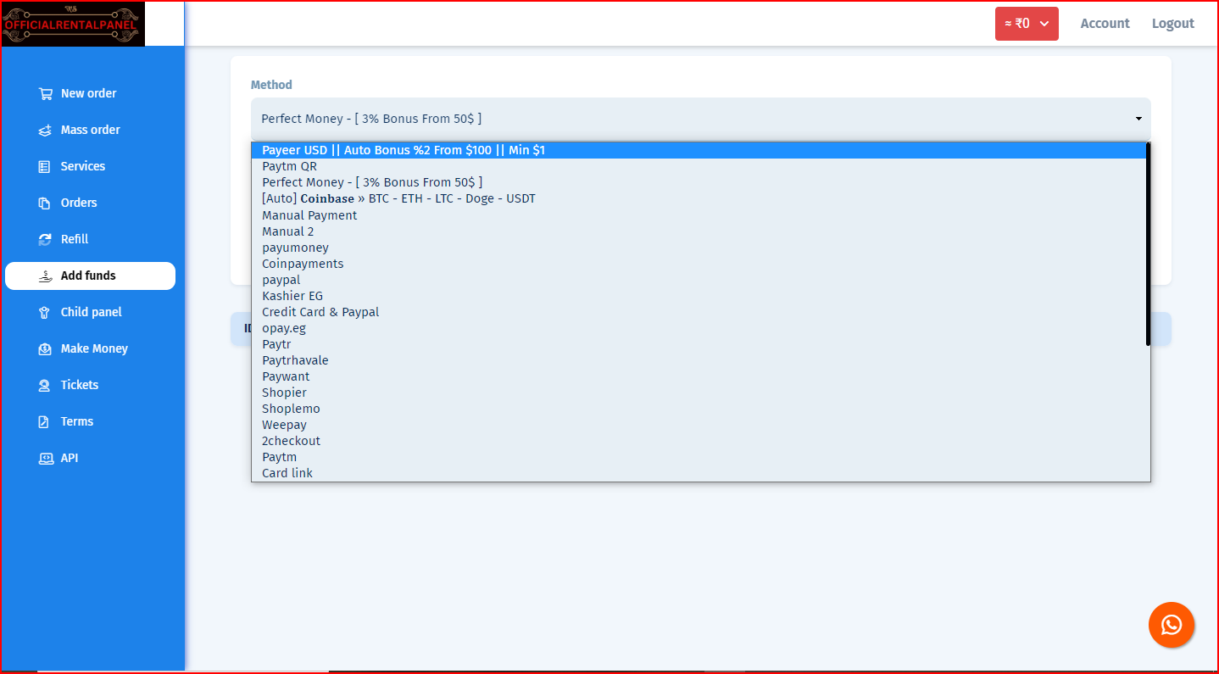Open the API menu item
The height and width of the screenshot is (674, 1219).
tap(69, 458)
